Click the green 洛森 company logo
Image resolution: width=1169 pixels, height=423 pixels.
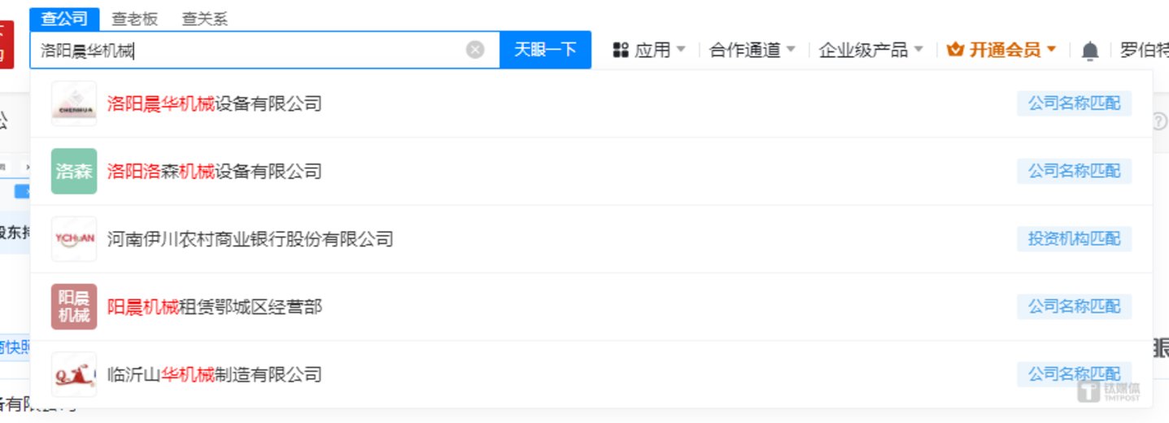point(74,171)
